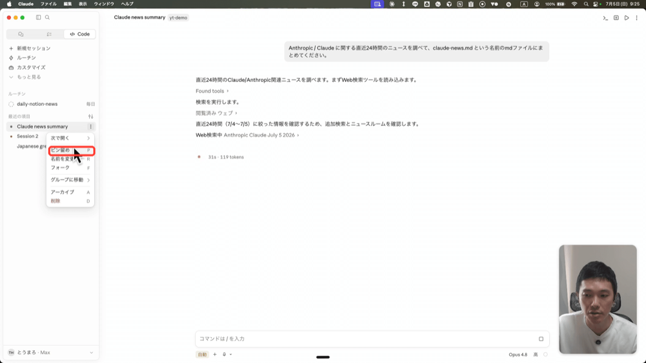Open more options for Claude news summary

90,127
